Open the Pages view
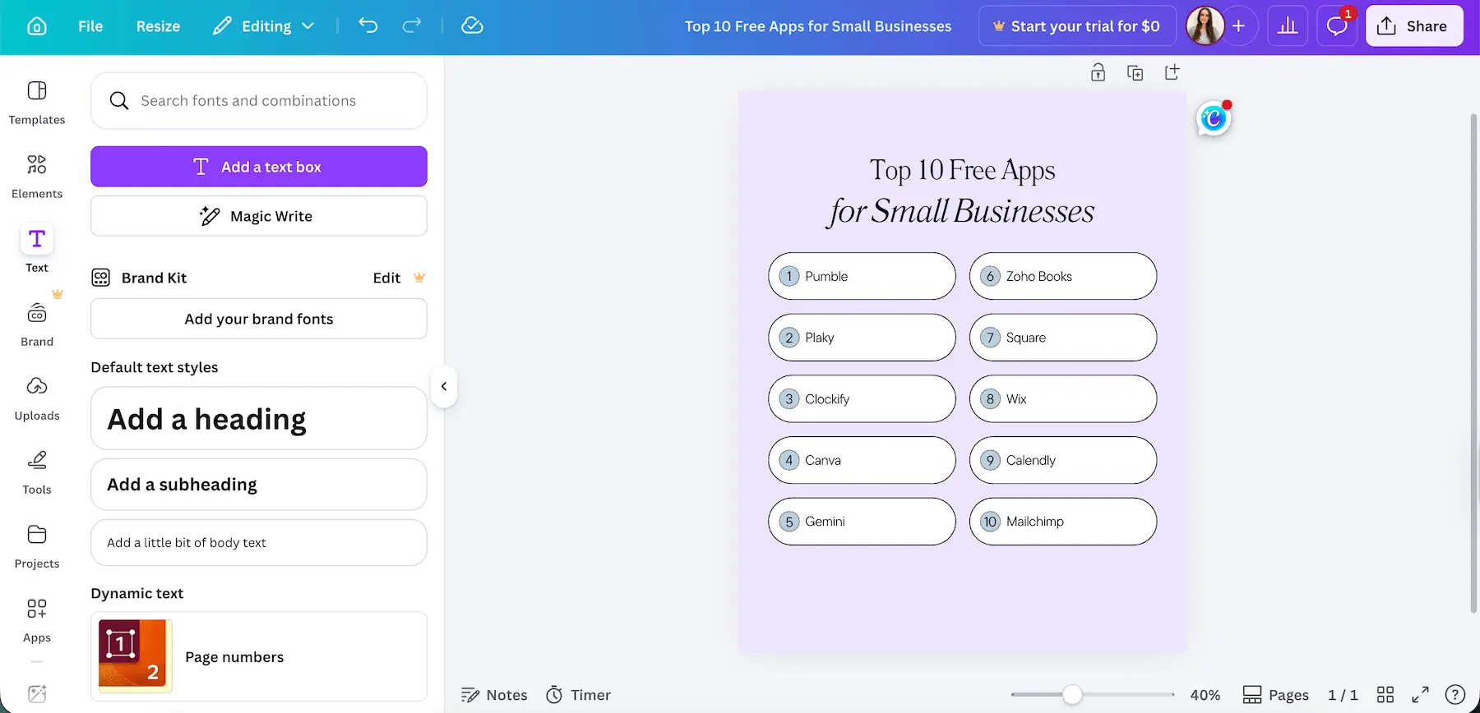The image size is (1480, 713). point(1275,695)
